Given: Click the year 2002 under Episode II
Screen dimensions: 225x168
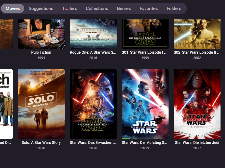Looking at the screenshot, I should [x=197, y=58].
